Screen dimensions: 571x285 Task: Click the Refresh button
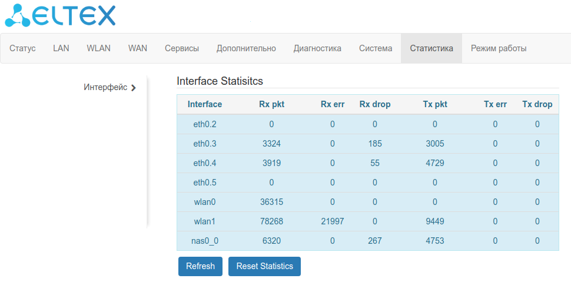click(x=200, y=266)
